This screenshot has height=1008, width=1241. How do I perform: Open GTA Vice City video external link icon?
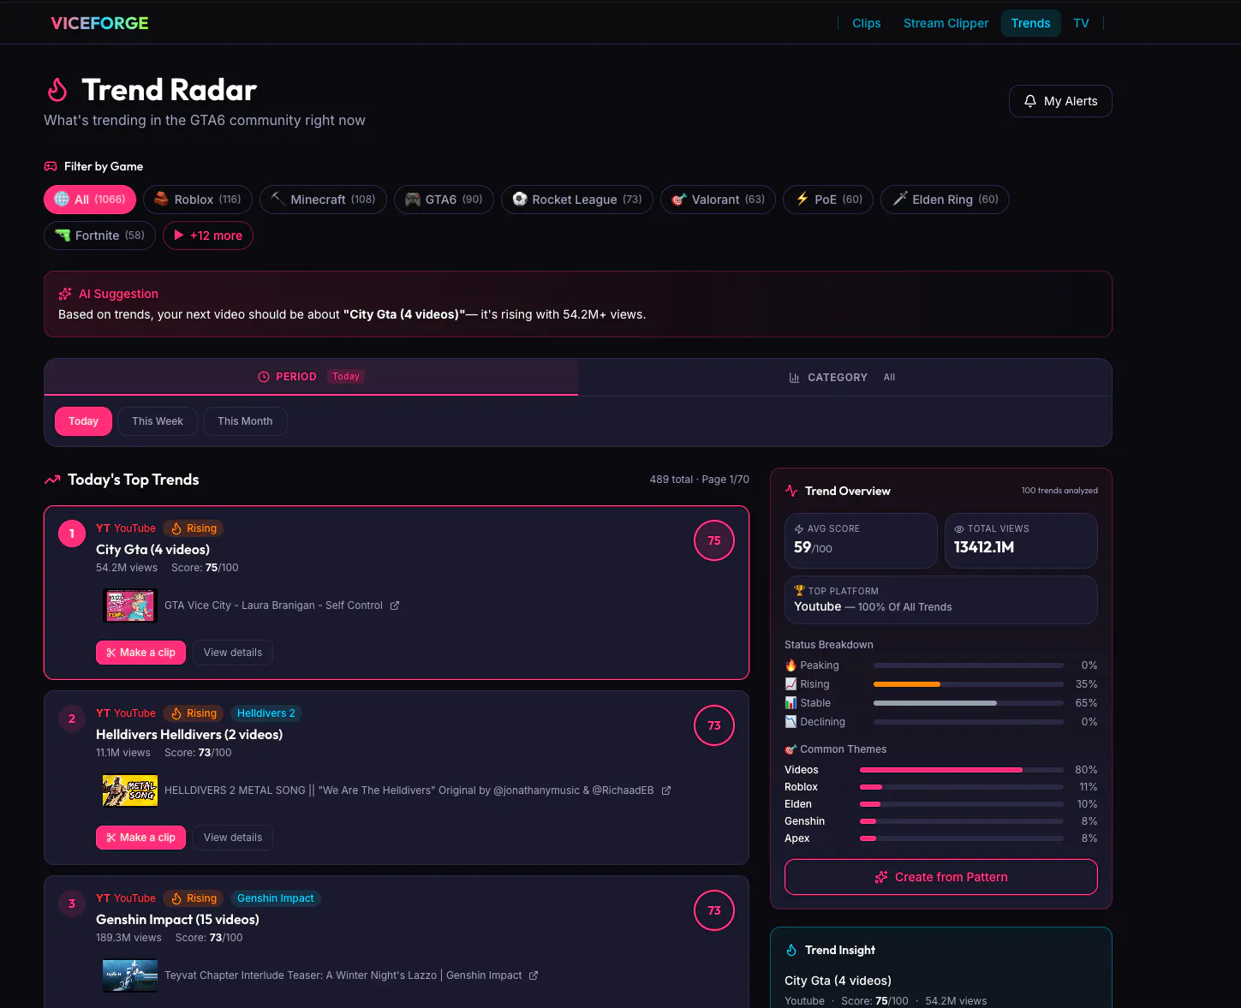(395, 605)
